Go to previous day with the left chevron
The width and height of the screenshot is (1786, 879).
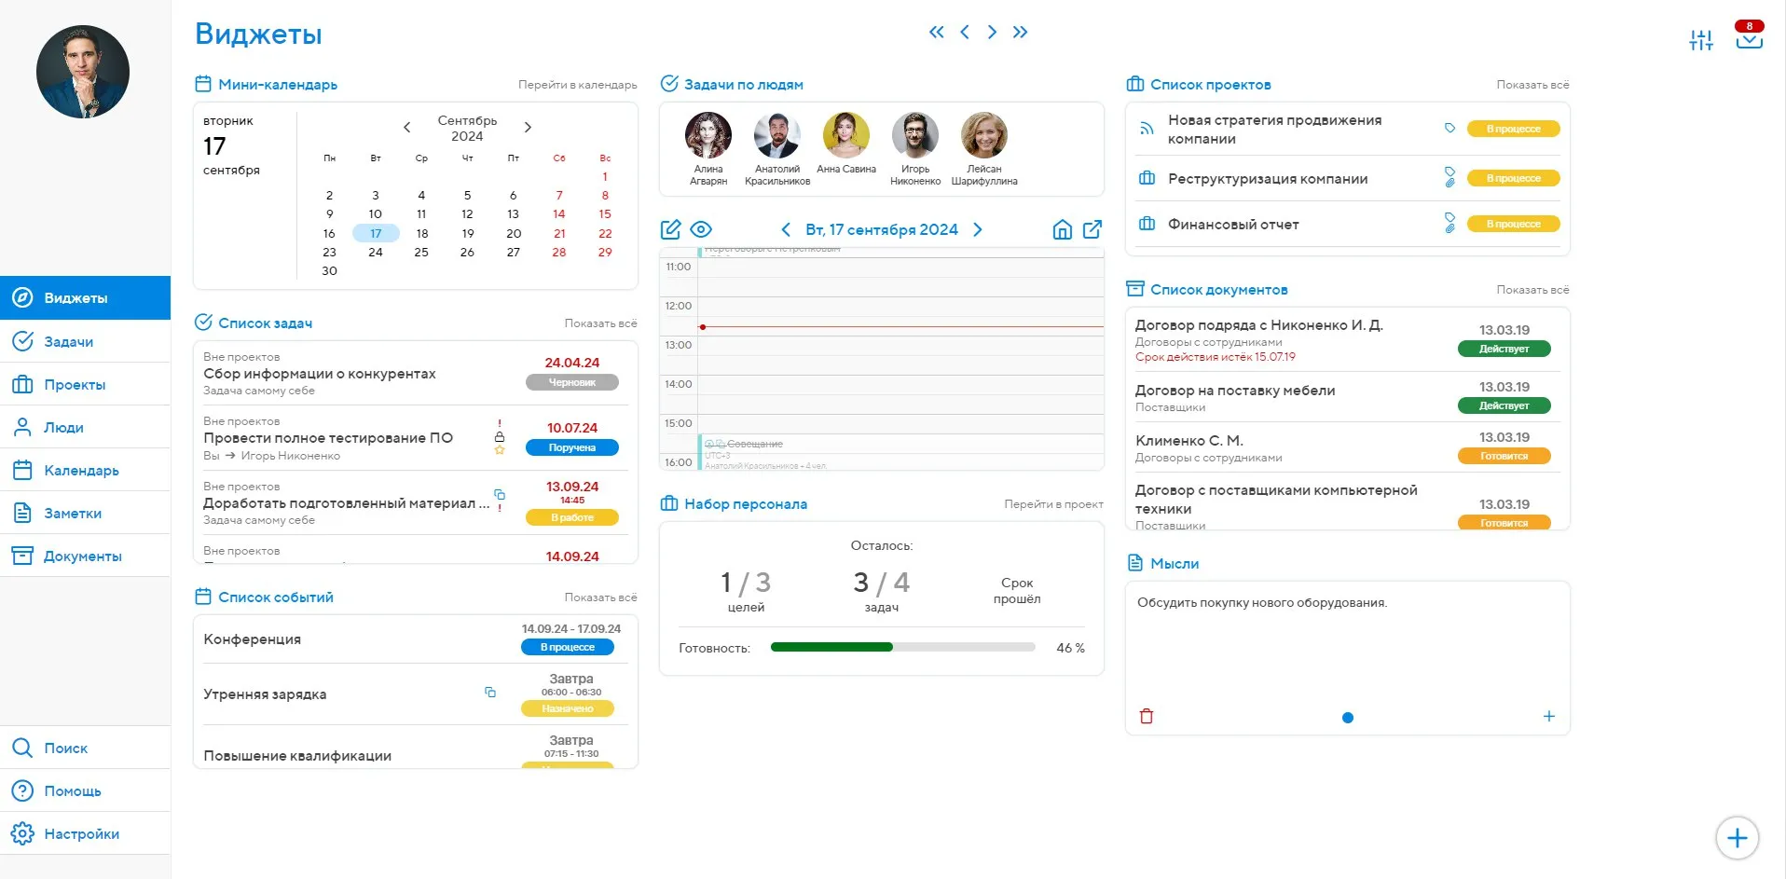[x=786, y=228]
